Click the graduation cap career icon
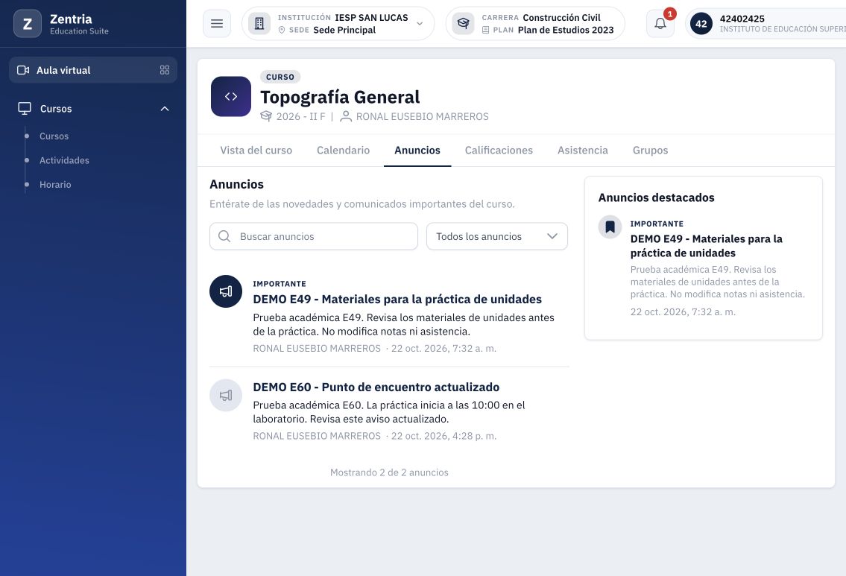This screenshot has width=846, height=576. coord(463,24)
